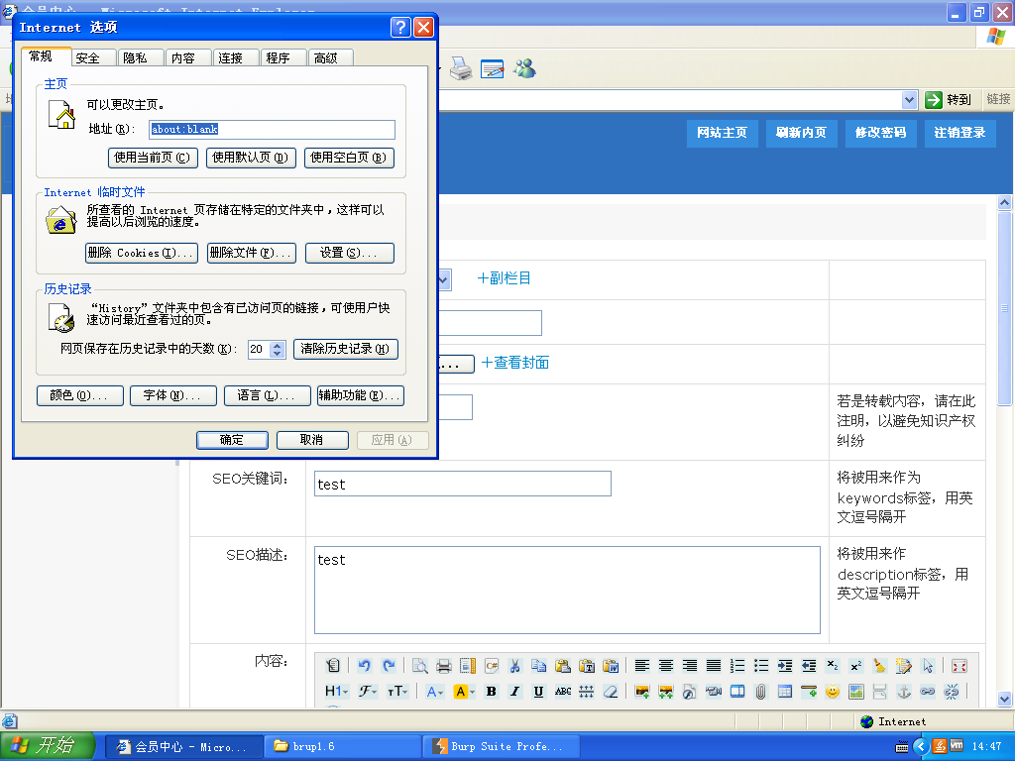Open H1 heading format dropdown
Screen dimensions: 1015x761
[337, 692]
